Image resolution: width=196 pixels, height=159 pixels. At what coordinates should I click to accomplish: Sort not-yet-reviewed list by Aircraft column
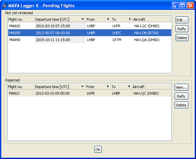click(152, 19)
